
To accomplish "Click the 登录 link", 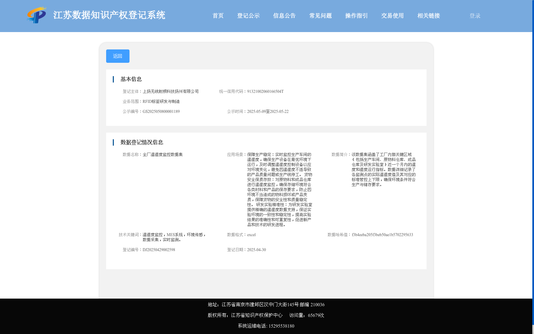I will (x=475, y=16).
